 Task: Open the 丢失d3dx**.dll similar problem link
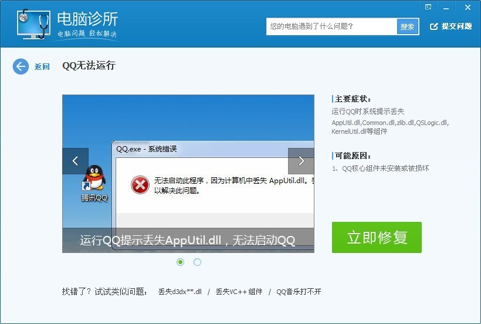point(179,292)
